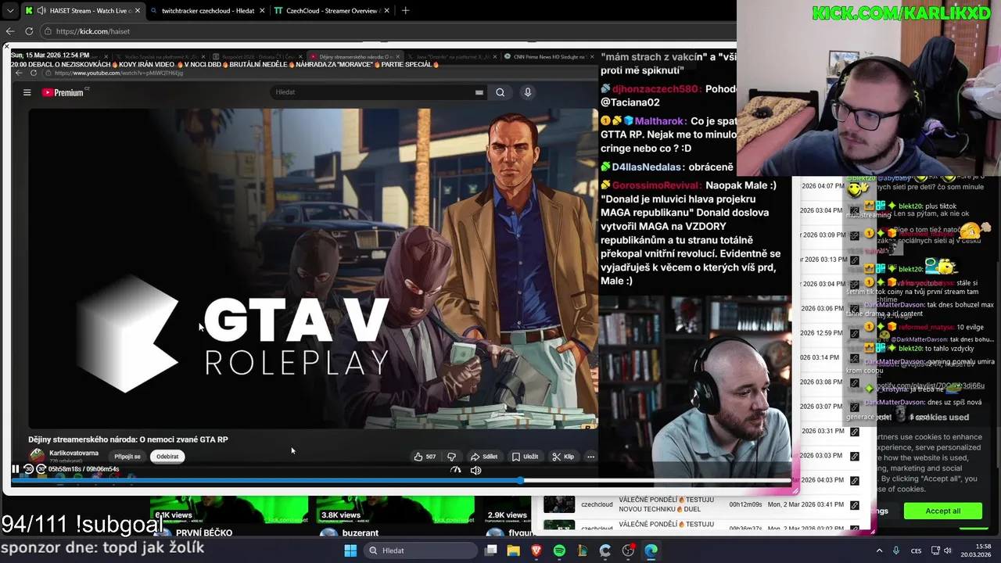Click the Sdílet share button
1001x563 pixels.
pyautogui.click(x=484, y=457)
